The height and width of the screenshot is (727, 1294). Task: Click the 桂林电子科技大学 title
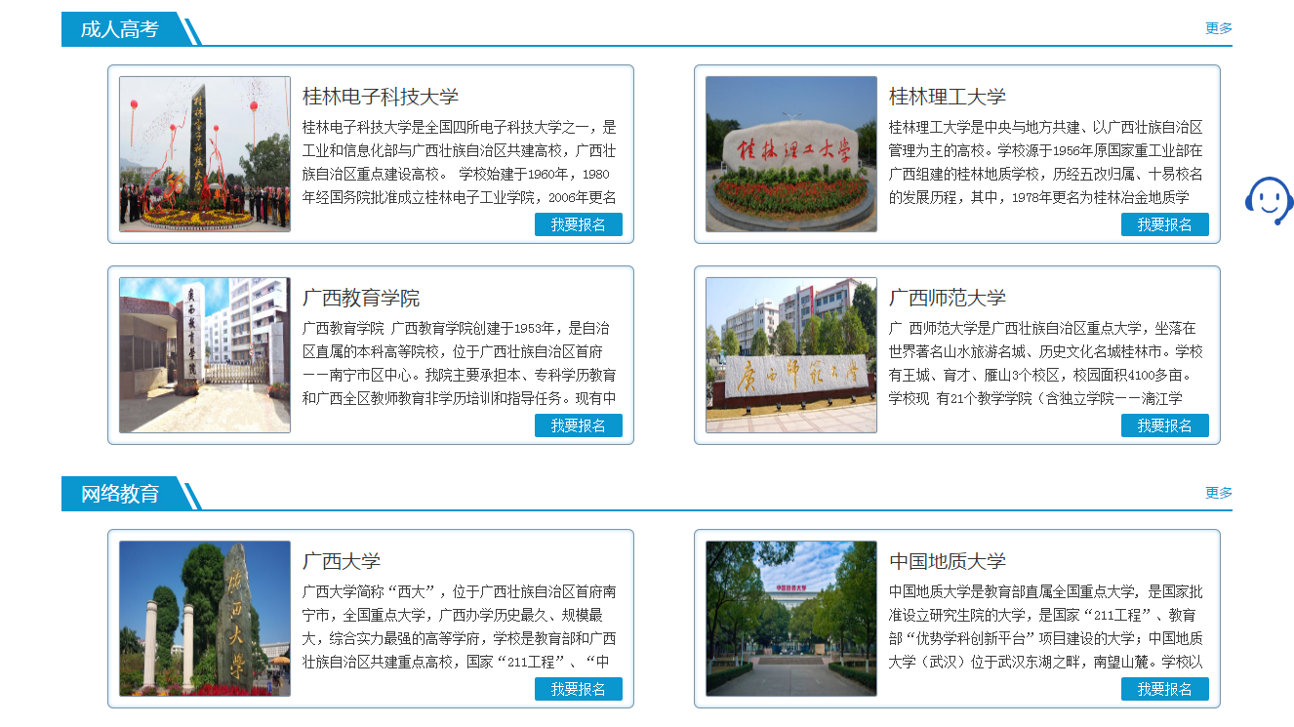point(381,97)
